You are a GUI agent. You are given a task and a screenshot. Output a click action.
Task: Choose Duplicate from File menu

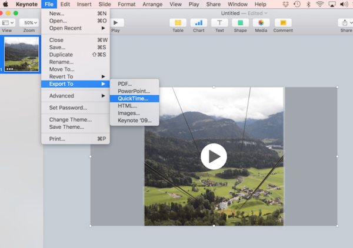[x=75, y=55]
